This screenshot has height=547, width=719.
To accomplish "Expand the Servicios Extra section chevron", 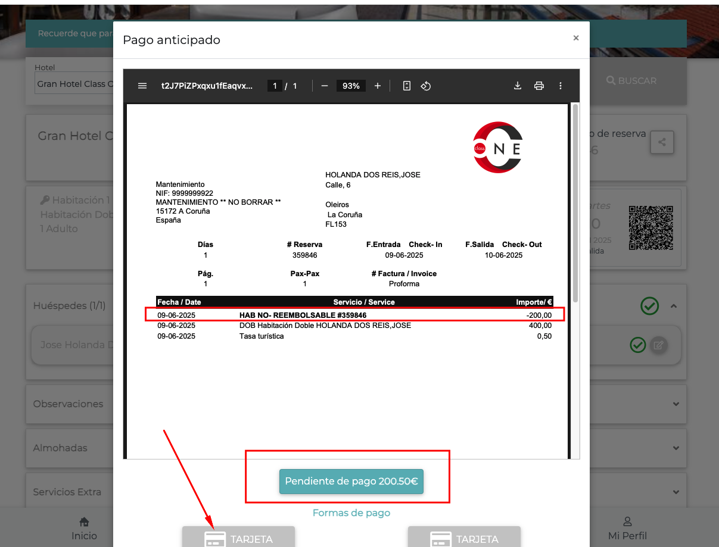I will [x=676, y=492].
